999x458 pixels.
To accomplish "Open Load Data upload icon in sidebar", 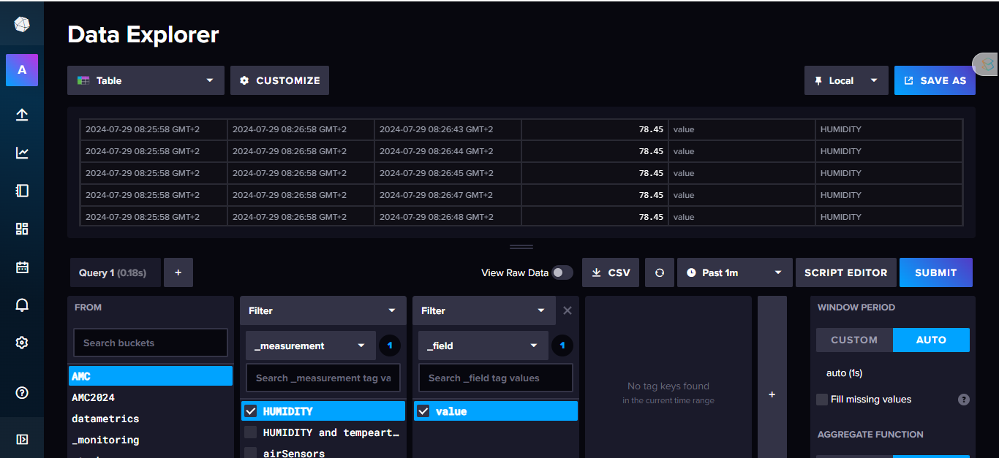I will point(22,115).
